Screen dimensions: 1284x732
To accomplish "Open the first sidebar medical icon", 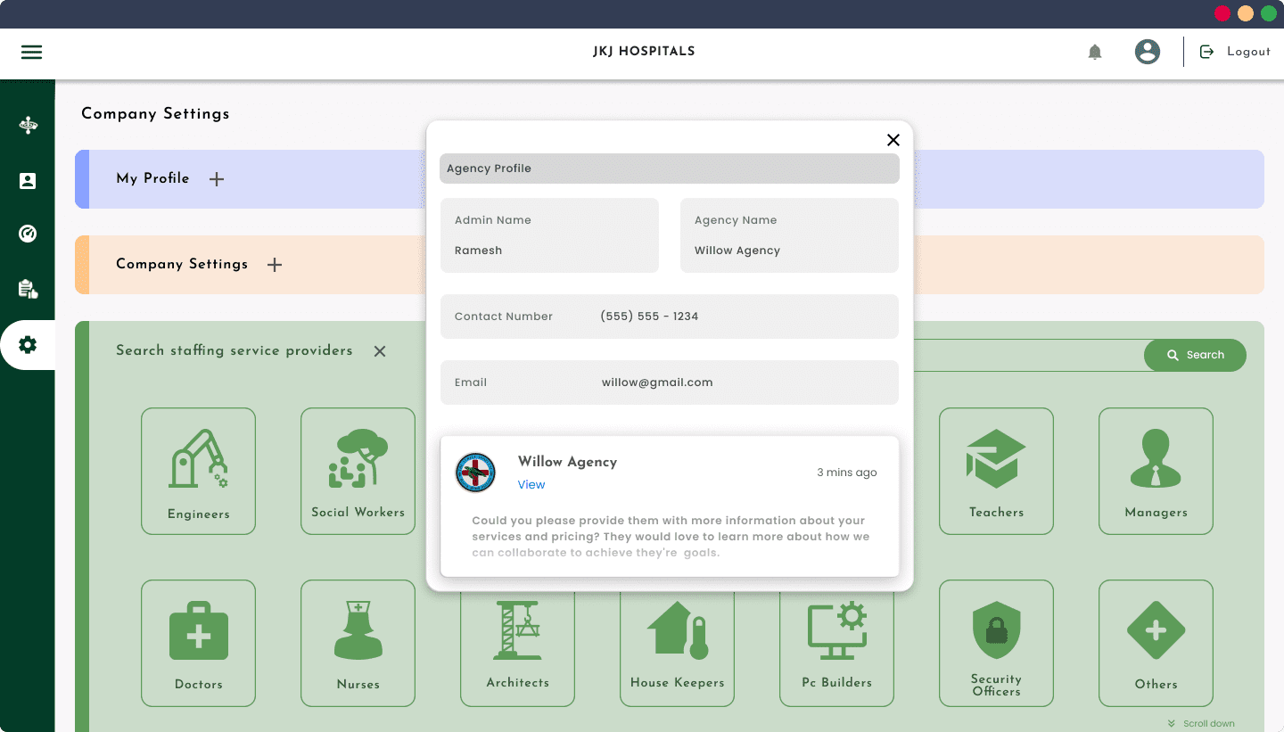I will (x=28, y=125).
